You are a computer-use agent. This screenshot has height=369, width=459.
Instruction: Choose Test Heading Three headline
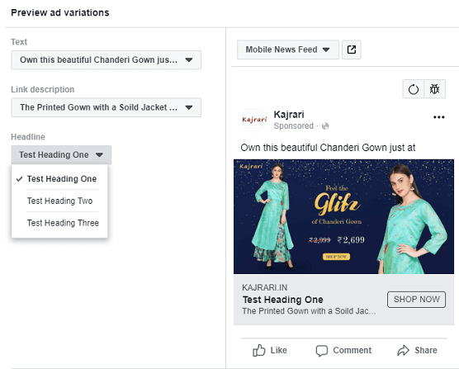click(x=59, y=223)
